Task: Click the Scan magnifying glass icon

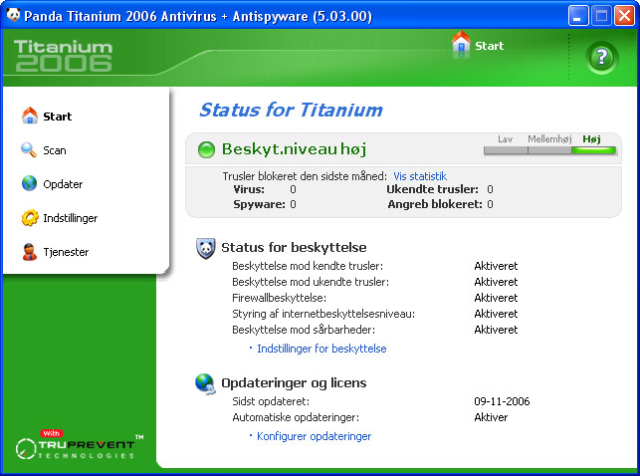Action: [x=29, y=150]
